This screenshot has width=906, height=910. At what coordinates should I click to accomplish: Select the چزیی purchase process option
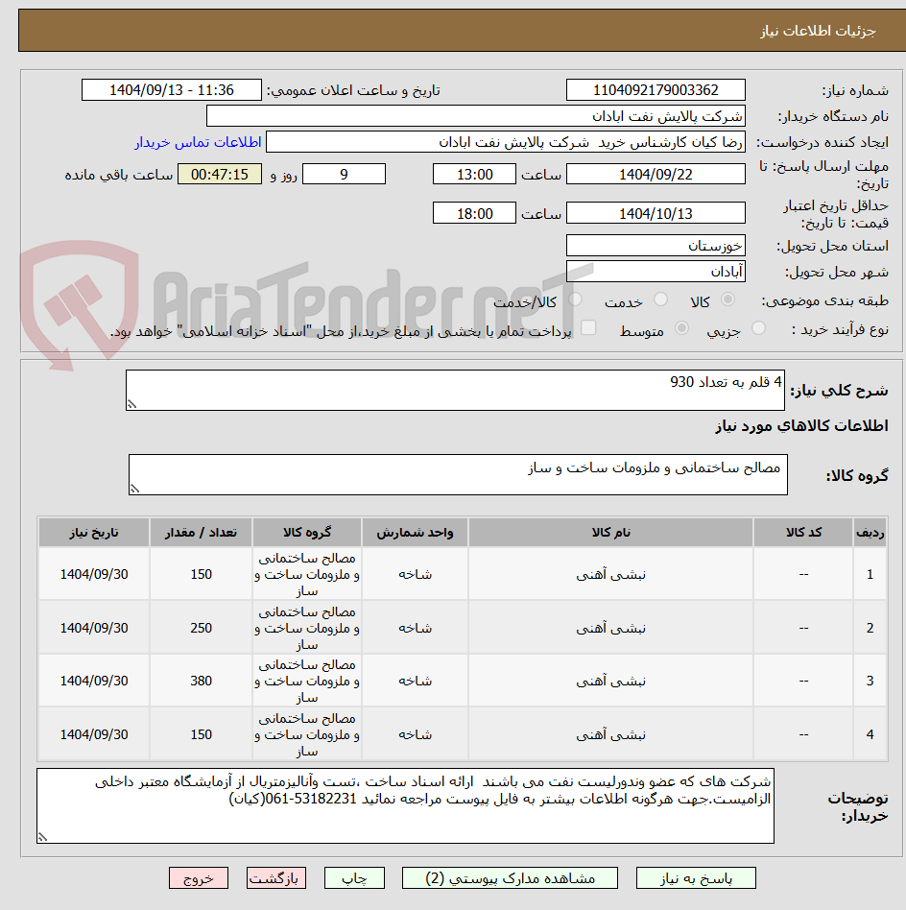757,328
